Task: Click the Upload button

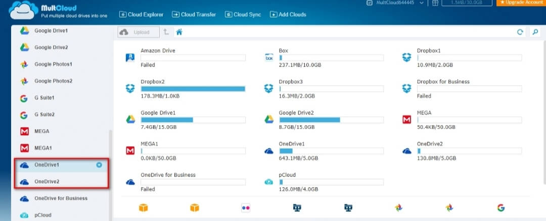Action: 139,32
